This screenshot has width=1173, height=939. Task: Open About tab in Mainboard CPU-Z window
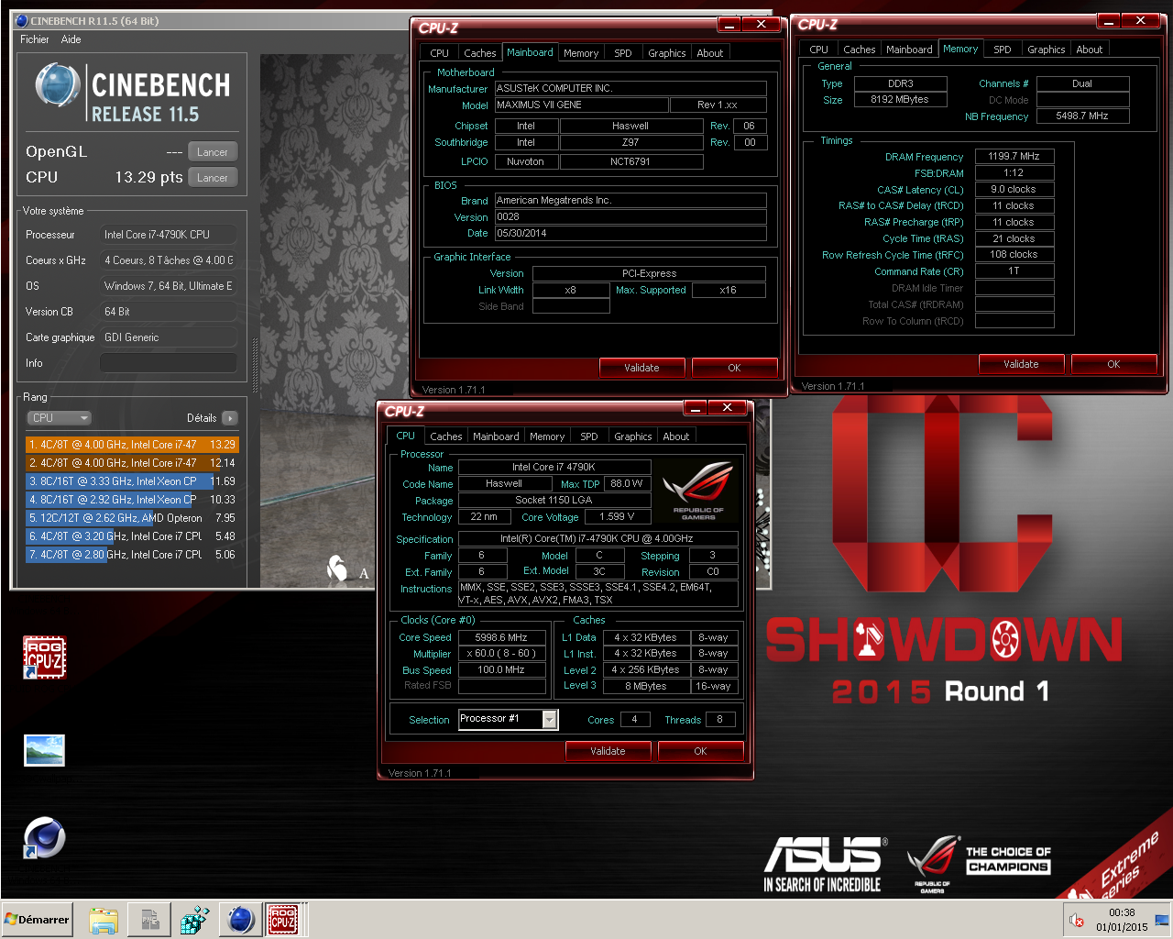710,53
